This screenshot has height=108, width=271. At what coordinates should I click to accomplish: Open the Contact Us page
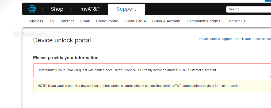coord(236,21)
